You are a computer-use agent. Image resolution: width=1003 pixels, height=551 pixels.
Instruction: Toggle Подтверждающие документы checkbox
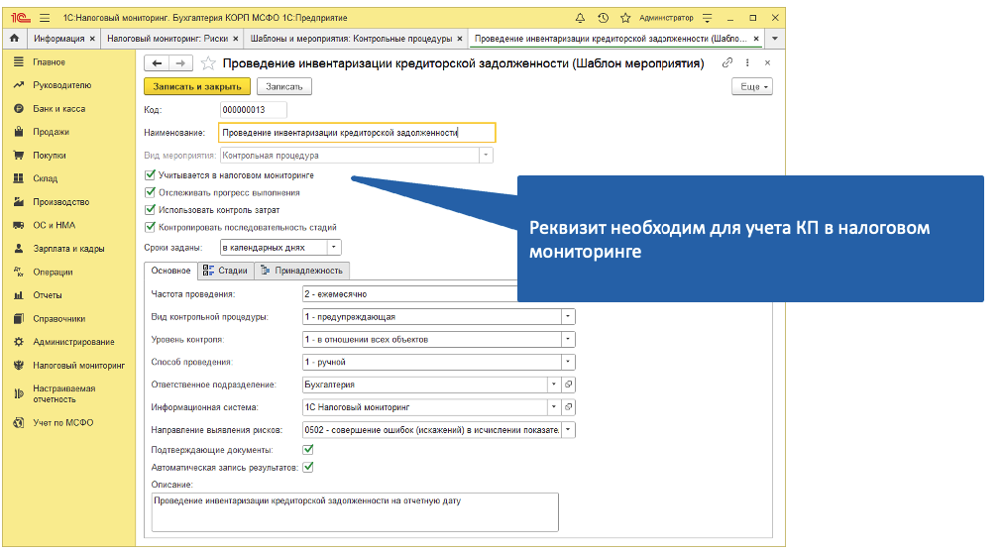(307, 449)
